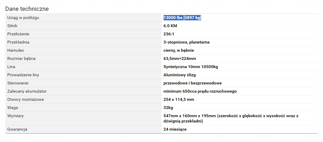Click the '254 x 114,3 mm' mounting value
This screenshot has height=142, width=323.
point(179,100)
